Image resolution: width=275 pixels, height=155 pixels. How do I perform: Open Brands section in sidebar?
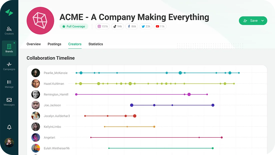coord(9,48)
